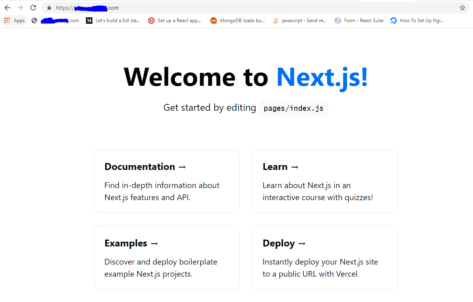Open the Deploy card
This screenshot has height=302, width=473.
[325, 258]
